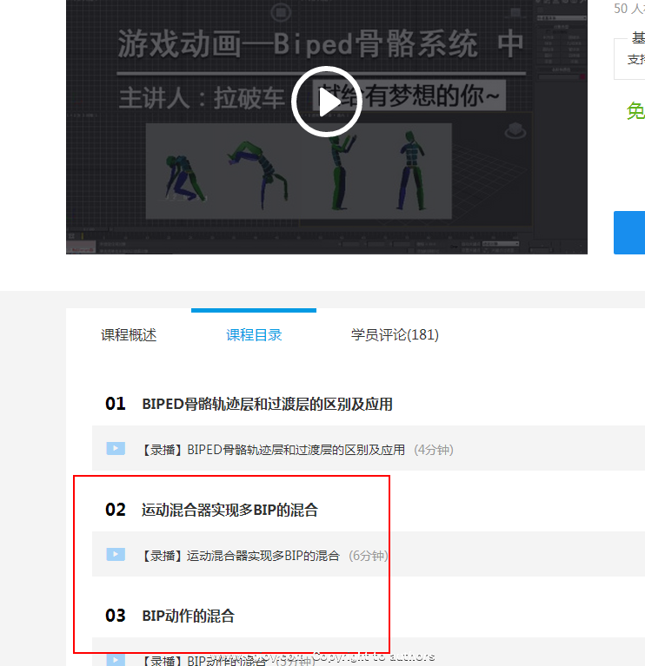Click the instructor text 主讲人：拉破车
Viewport: 645px width, 666px height.
pyautogui.click(x=202, y=98)
